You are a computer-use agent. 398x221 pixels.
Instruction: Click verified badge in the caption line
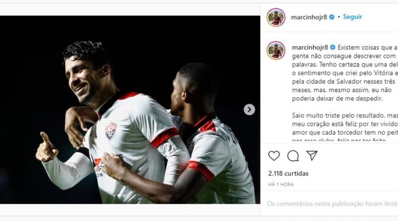click(x=332, y=47)
